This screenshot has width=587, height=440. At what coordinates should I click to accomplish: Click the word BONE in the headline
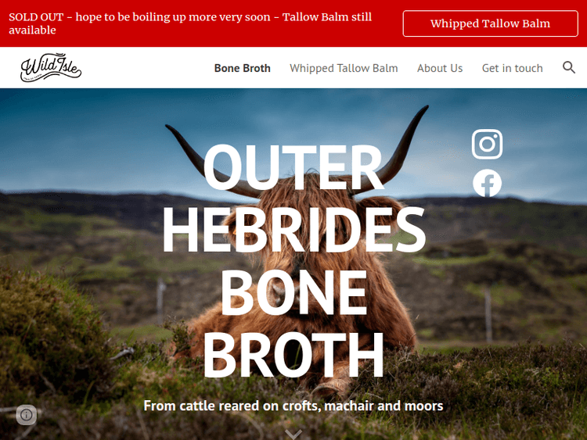click(293, 292)
